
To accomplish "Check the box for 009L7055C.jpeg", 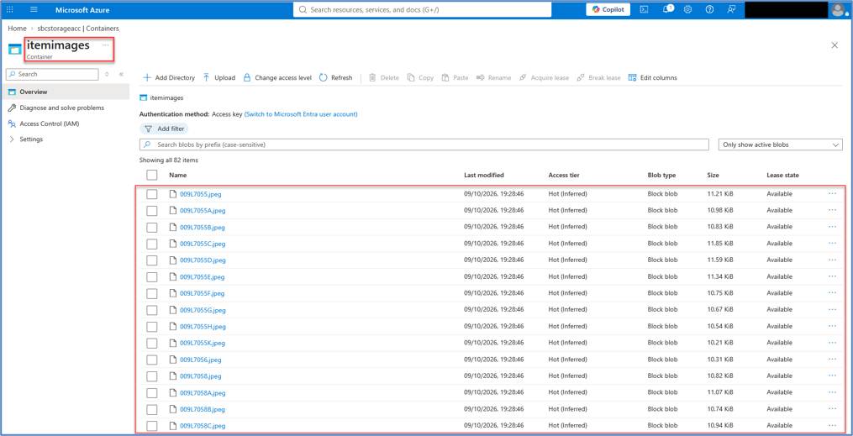I will point(152,244).
